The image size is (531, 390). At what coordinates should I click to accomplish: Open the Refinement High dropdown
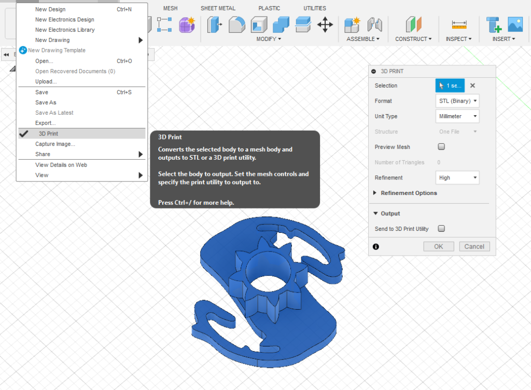tap(457, 178)
